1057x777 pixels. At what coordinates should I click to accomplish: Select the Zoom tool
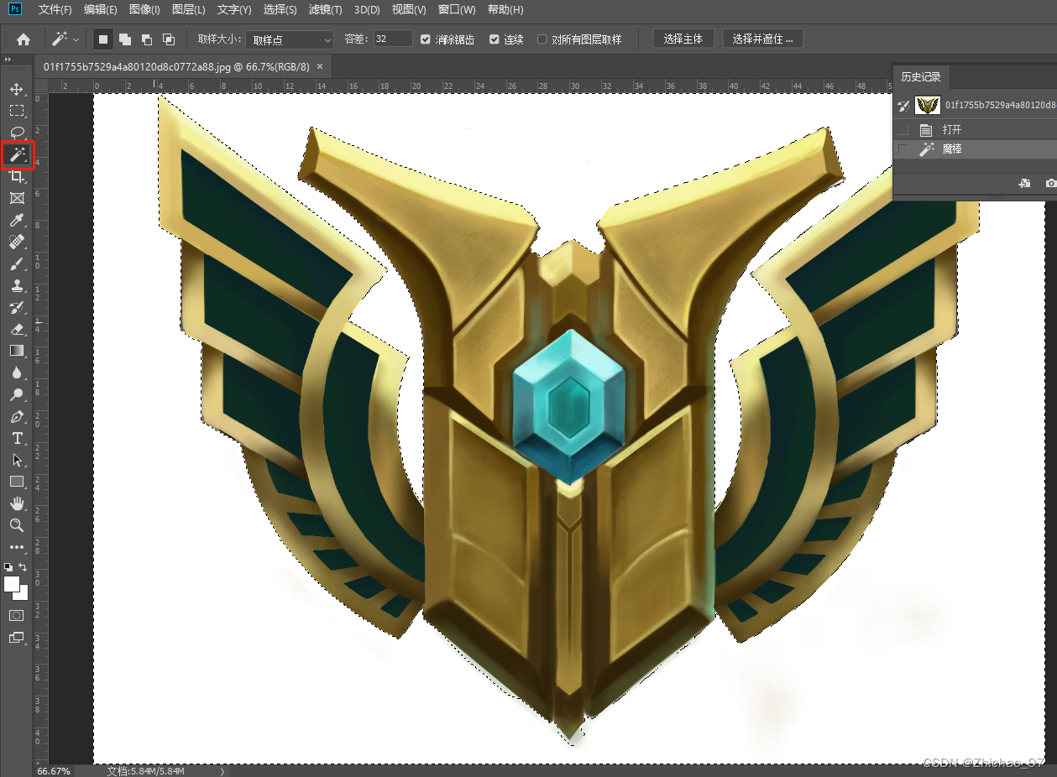(17, 525)
